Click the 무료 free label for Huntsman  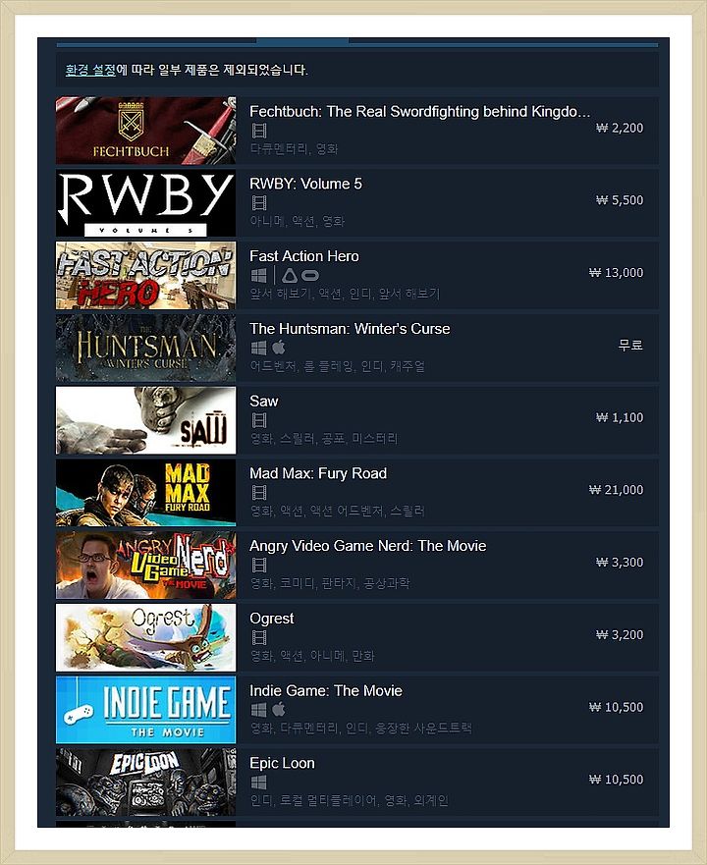630,346
